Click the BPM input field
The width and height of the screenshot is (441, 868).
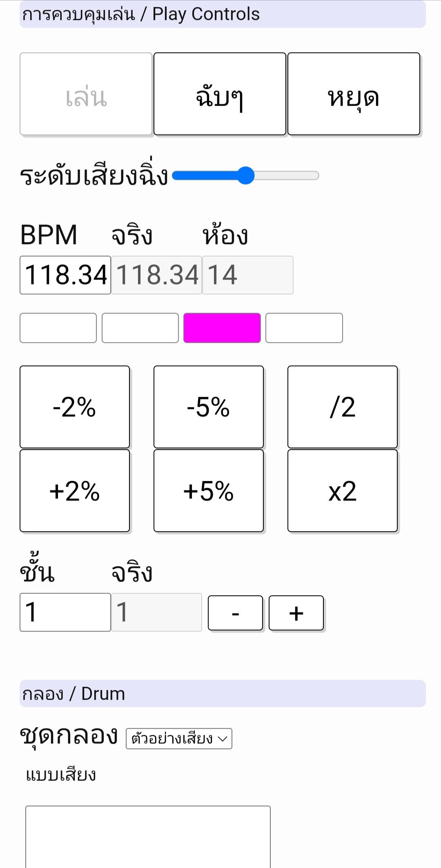tap(65, 275)
